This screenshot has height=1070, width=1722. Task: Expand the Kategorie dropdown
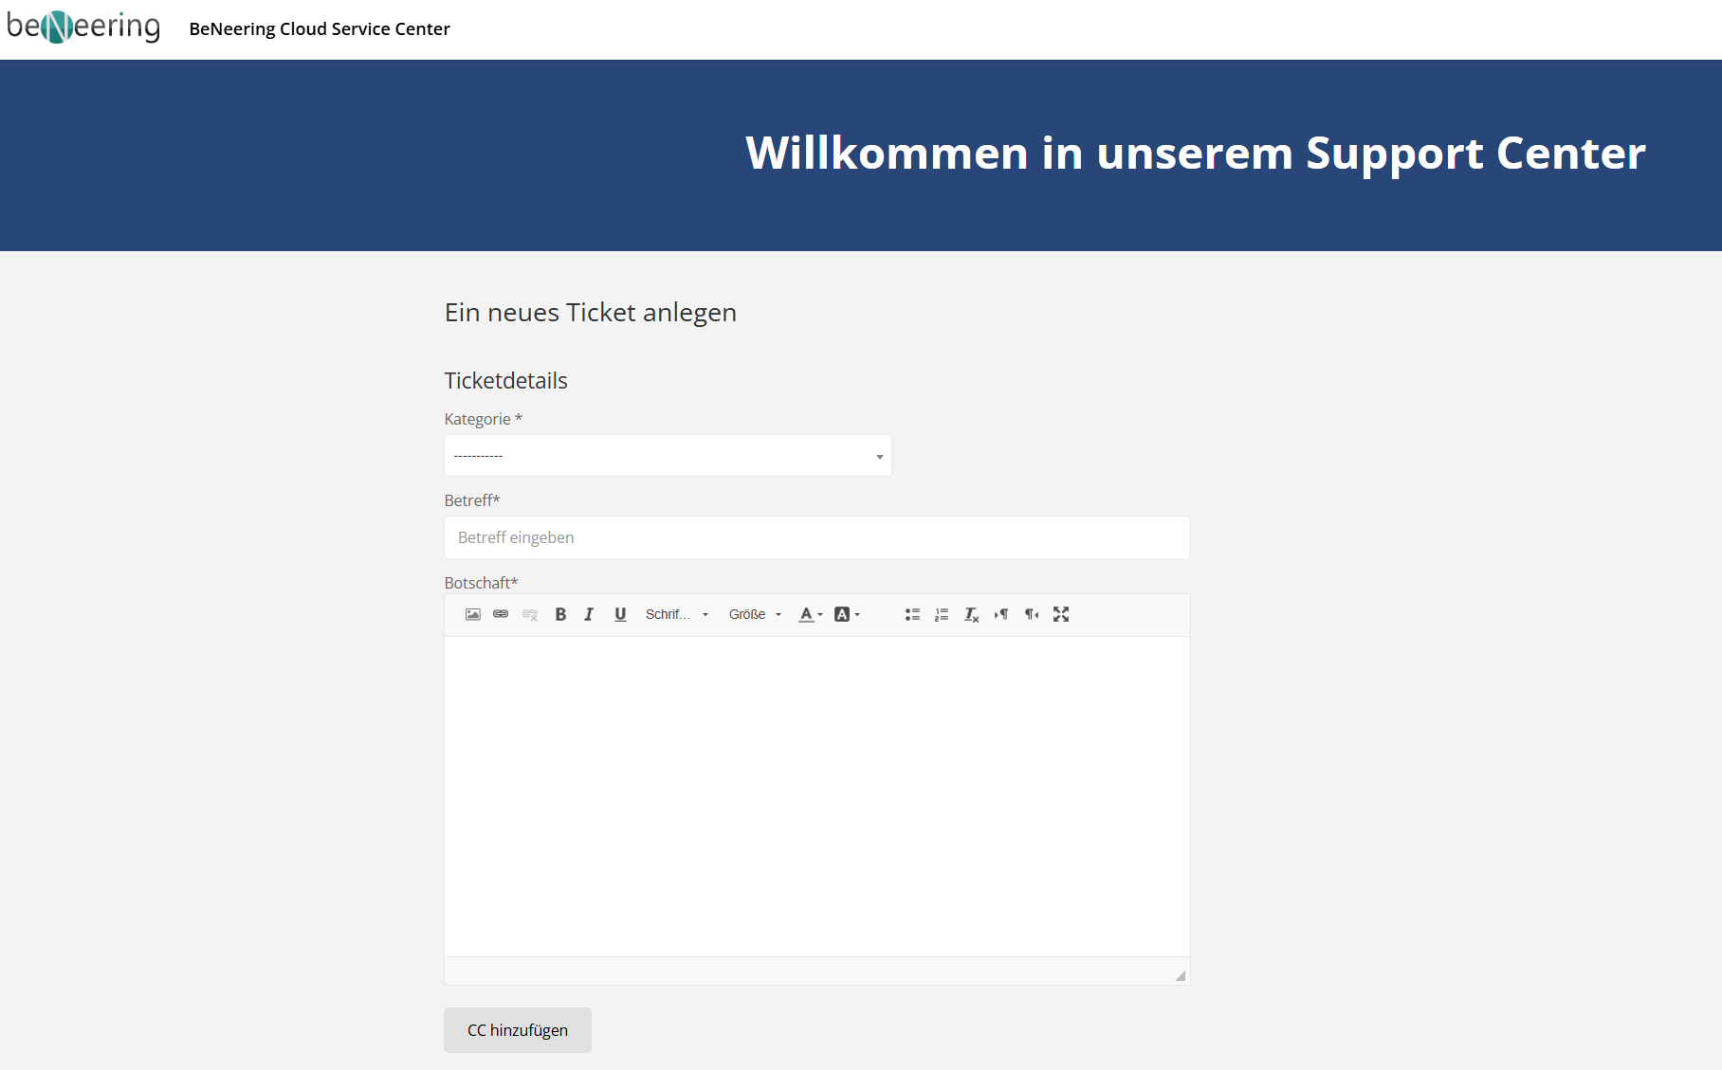point(668,456)
